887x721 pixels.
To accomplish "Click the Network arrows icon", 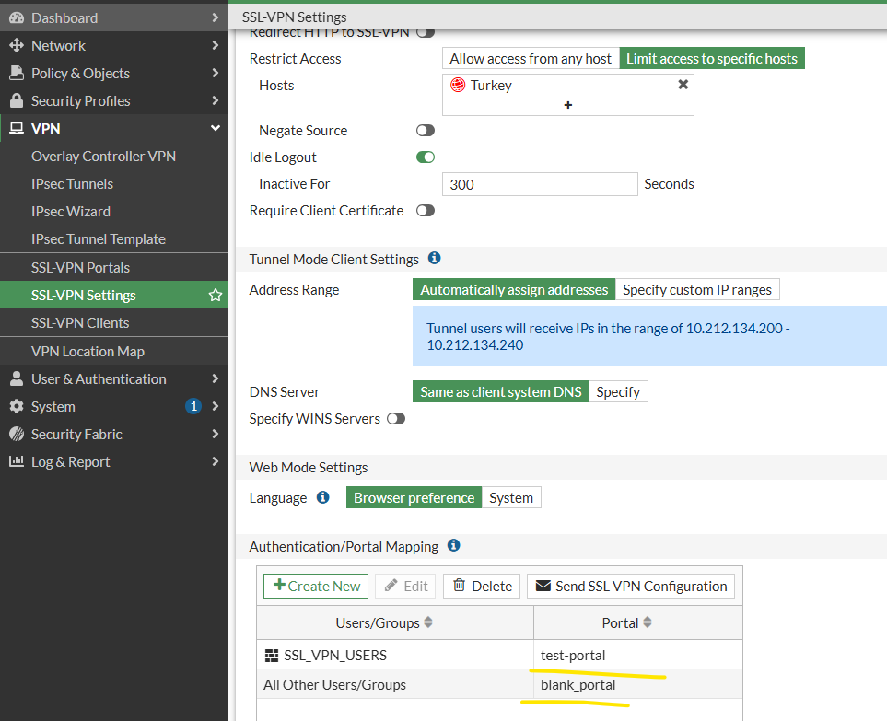I will click(17, 45).
